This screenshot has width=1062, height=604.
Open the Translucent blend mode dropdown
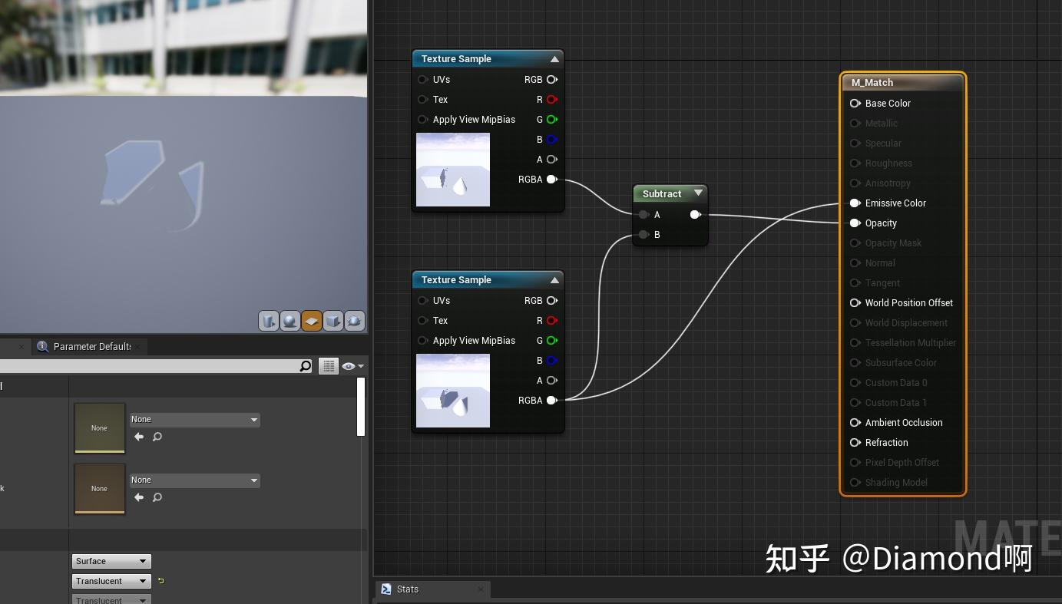(111, 581)
